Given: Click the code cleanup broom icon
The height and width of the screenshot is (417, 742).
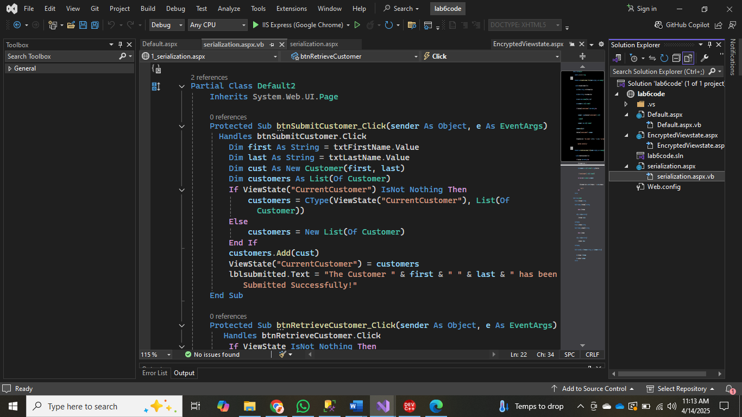Looking at the screenshot, I should [282, 354].
